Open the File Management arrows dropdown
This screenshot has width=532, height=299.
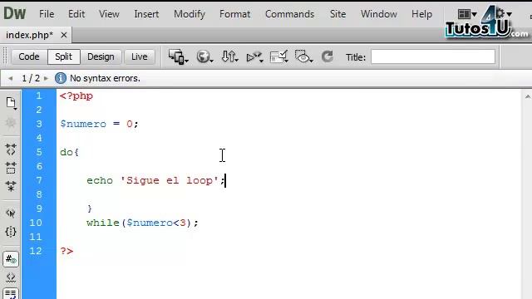(x=229, y=56)
